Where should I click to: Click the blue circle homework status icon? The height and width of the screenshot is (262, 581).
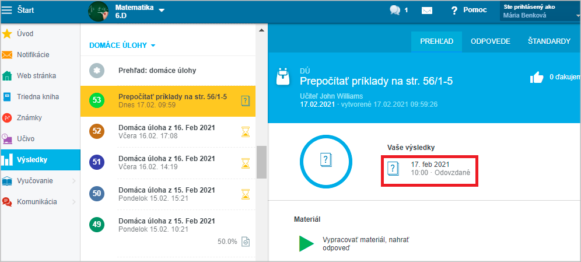point(326,161)
